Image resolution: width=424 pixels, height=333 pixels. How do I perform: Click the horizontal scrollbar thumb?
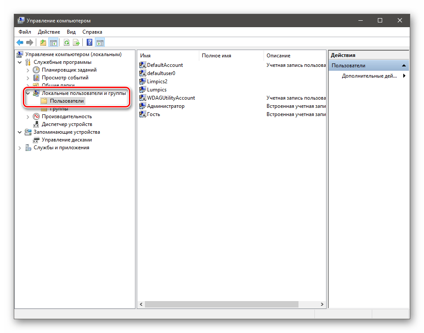(x=221, y=305)
